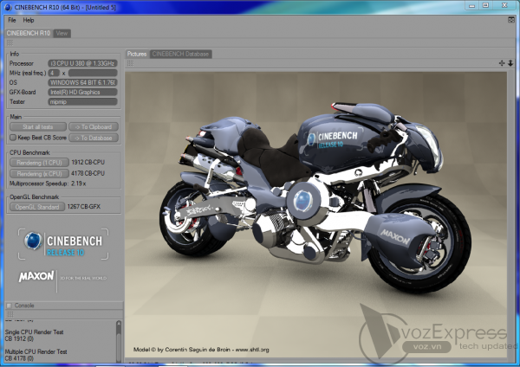520x367 pixels.
Task: Maximize the CINEBENCH window
Action: [486, 5]
